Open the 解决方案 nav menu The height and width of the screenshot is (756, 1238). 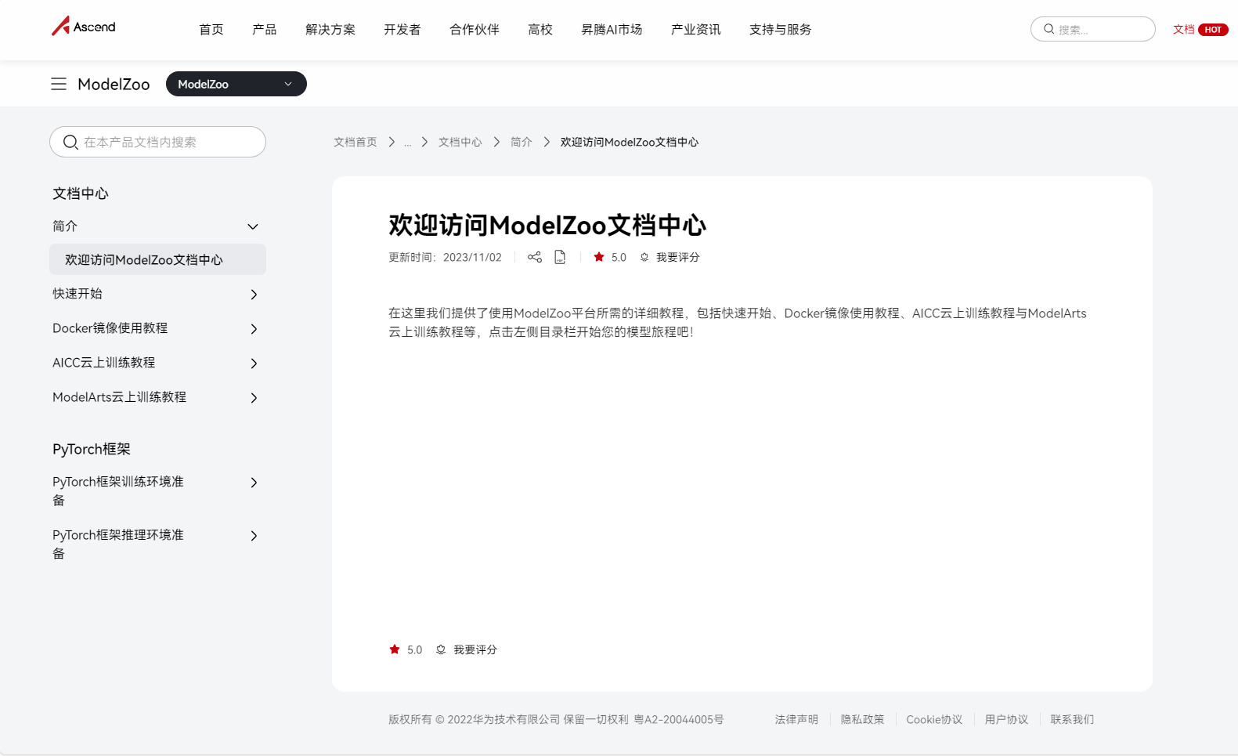(x=330, y=29)
